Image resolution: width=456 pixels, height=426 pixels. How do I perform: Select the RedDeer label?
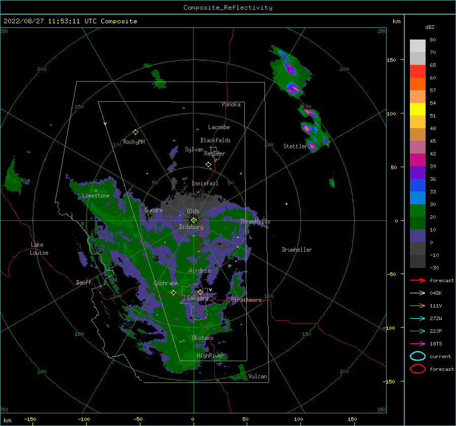point(215,153)
